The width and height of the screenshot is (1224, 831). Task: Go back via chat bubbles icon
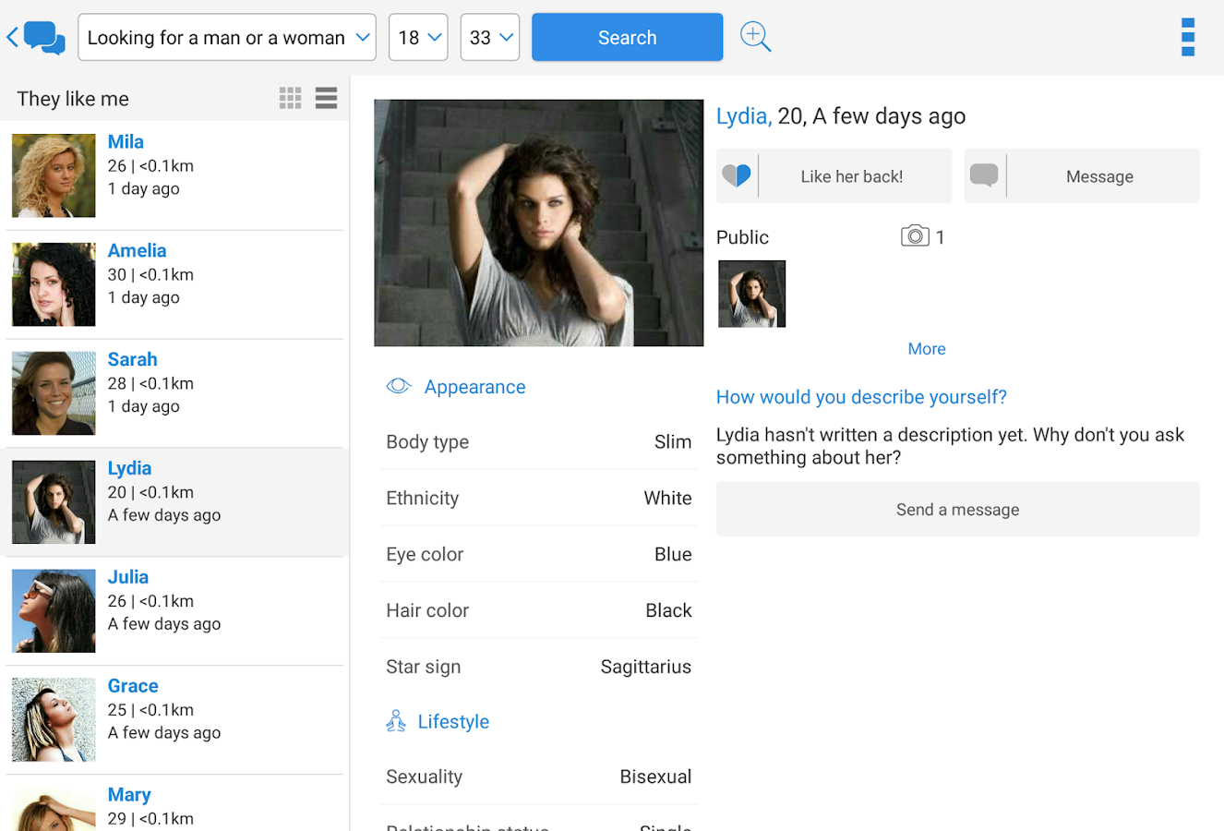[36, 38]
